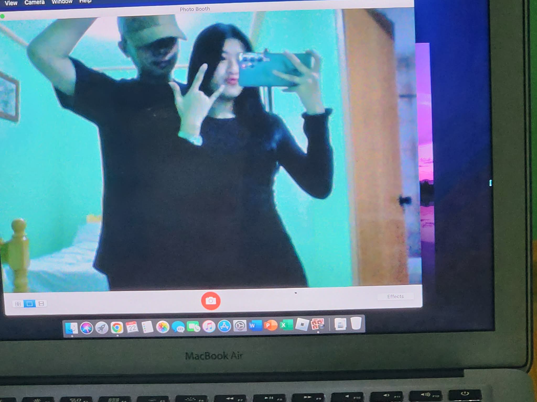Switch to movie clip recording mode
The height and width of the screenshot is (402, 537).
coord(41,304)
